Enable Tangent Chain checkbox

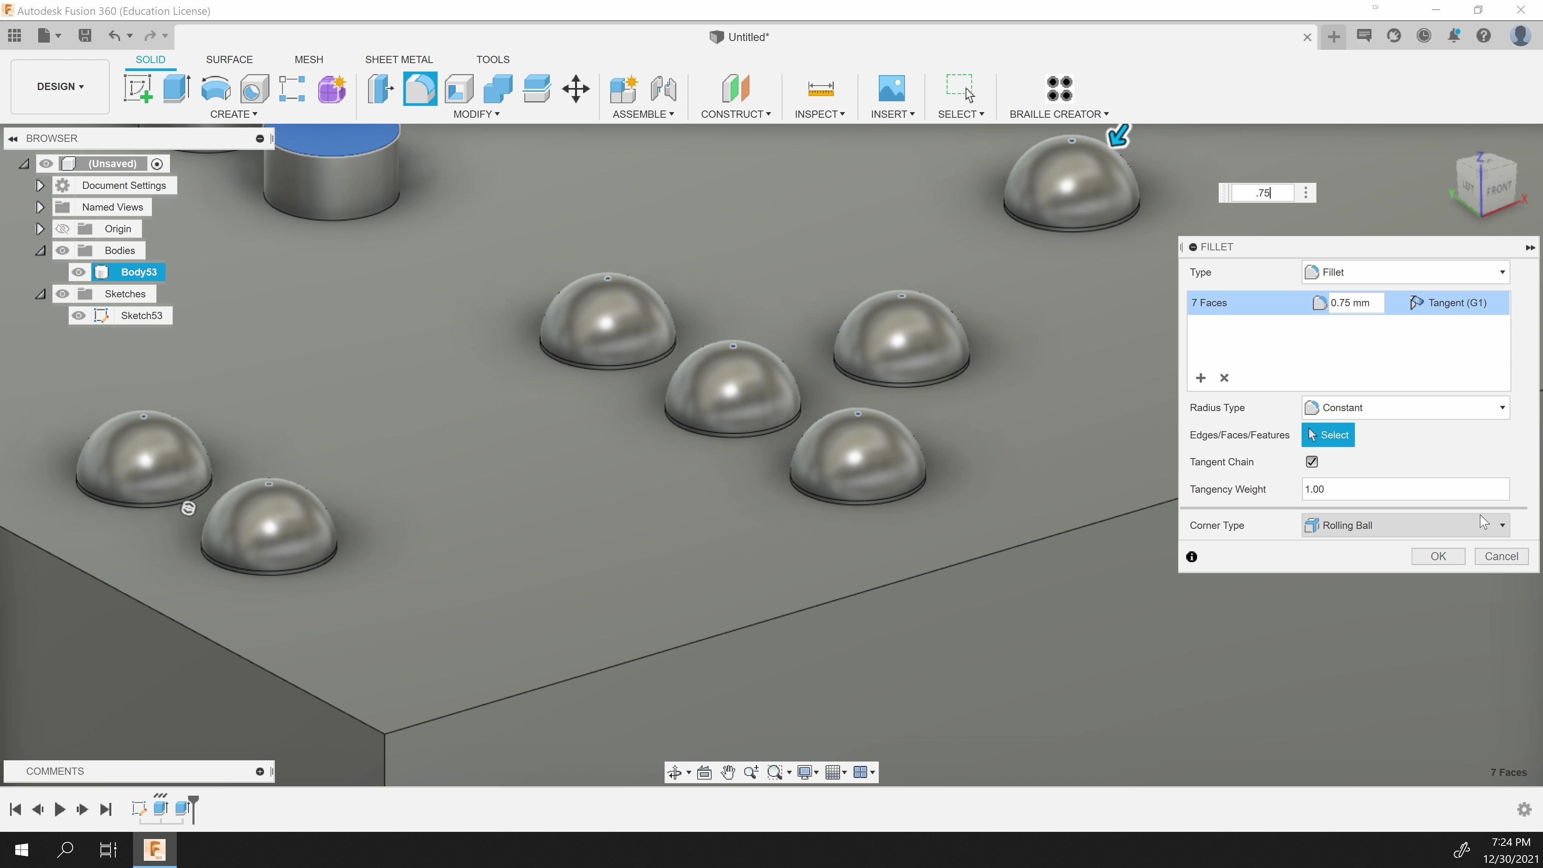click(x=1312, y=461)
